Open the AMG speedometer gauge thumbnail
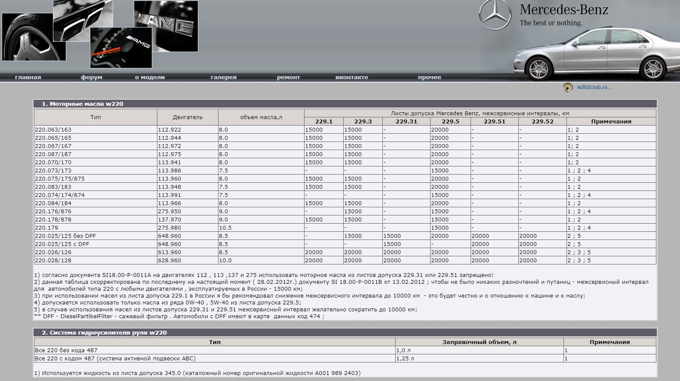 [x=121, y=48]
